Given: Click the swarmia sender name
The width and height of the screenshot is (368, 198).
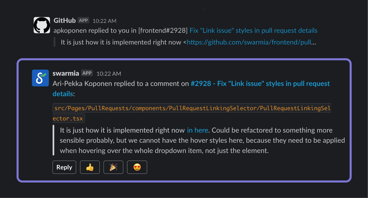Looking at the screenshot, I should pyautogui.click(x=66, y=73).
